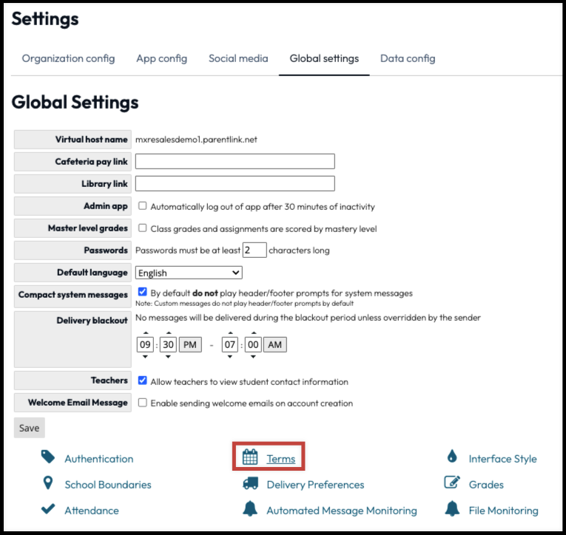566x535 pixels.
Task: Click the Terms calendar icon
Action: (250, 457)
